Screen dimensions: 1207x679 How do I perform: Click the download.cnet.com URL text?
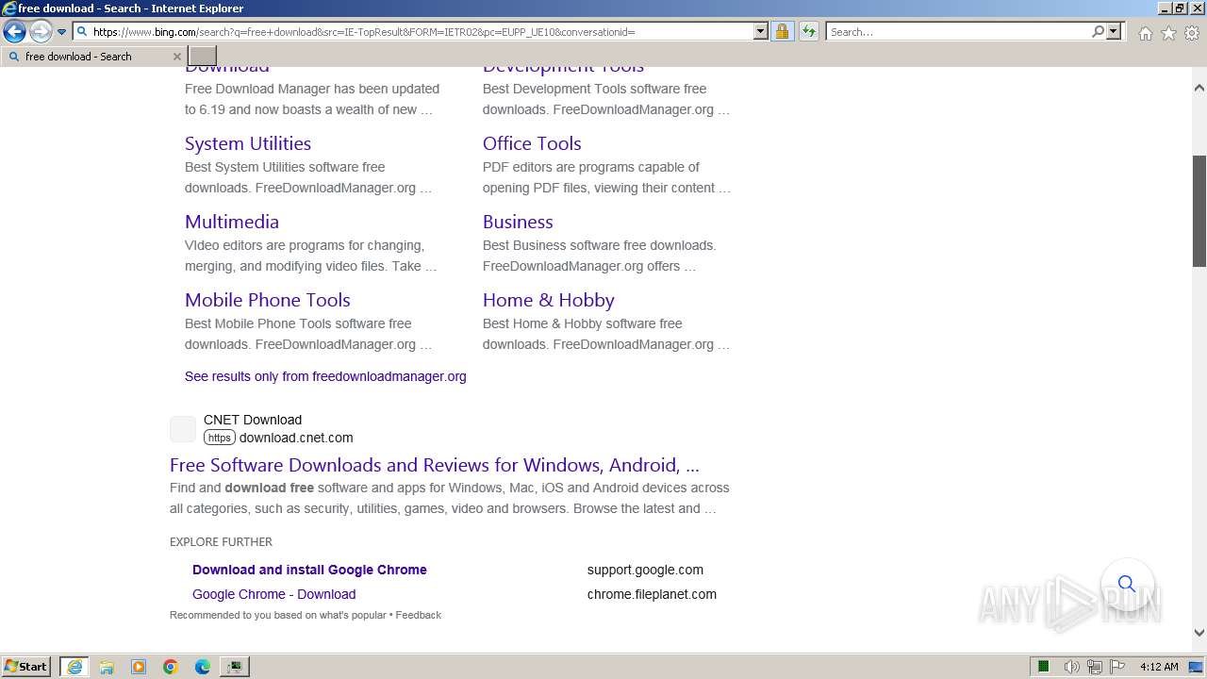click(296, 438)
